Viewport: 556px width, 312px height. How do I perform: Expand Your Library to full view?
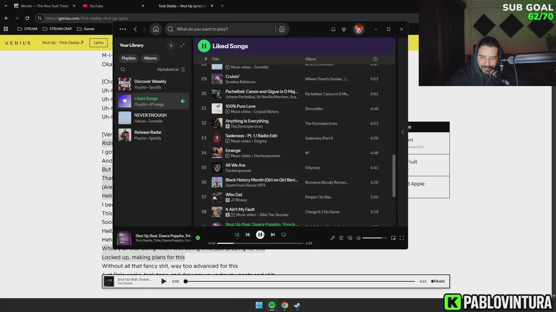click(182, 45)
